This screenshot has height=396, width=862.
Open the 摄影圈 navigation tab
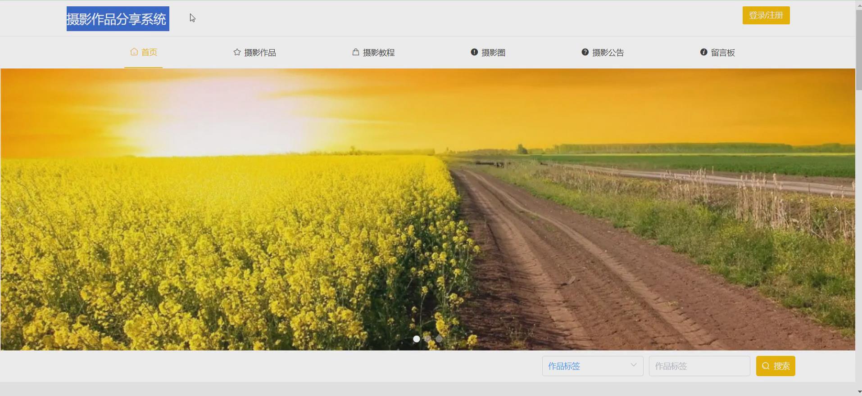(488, 52)
